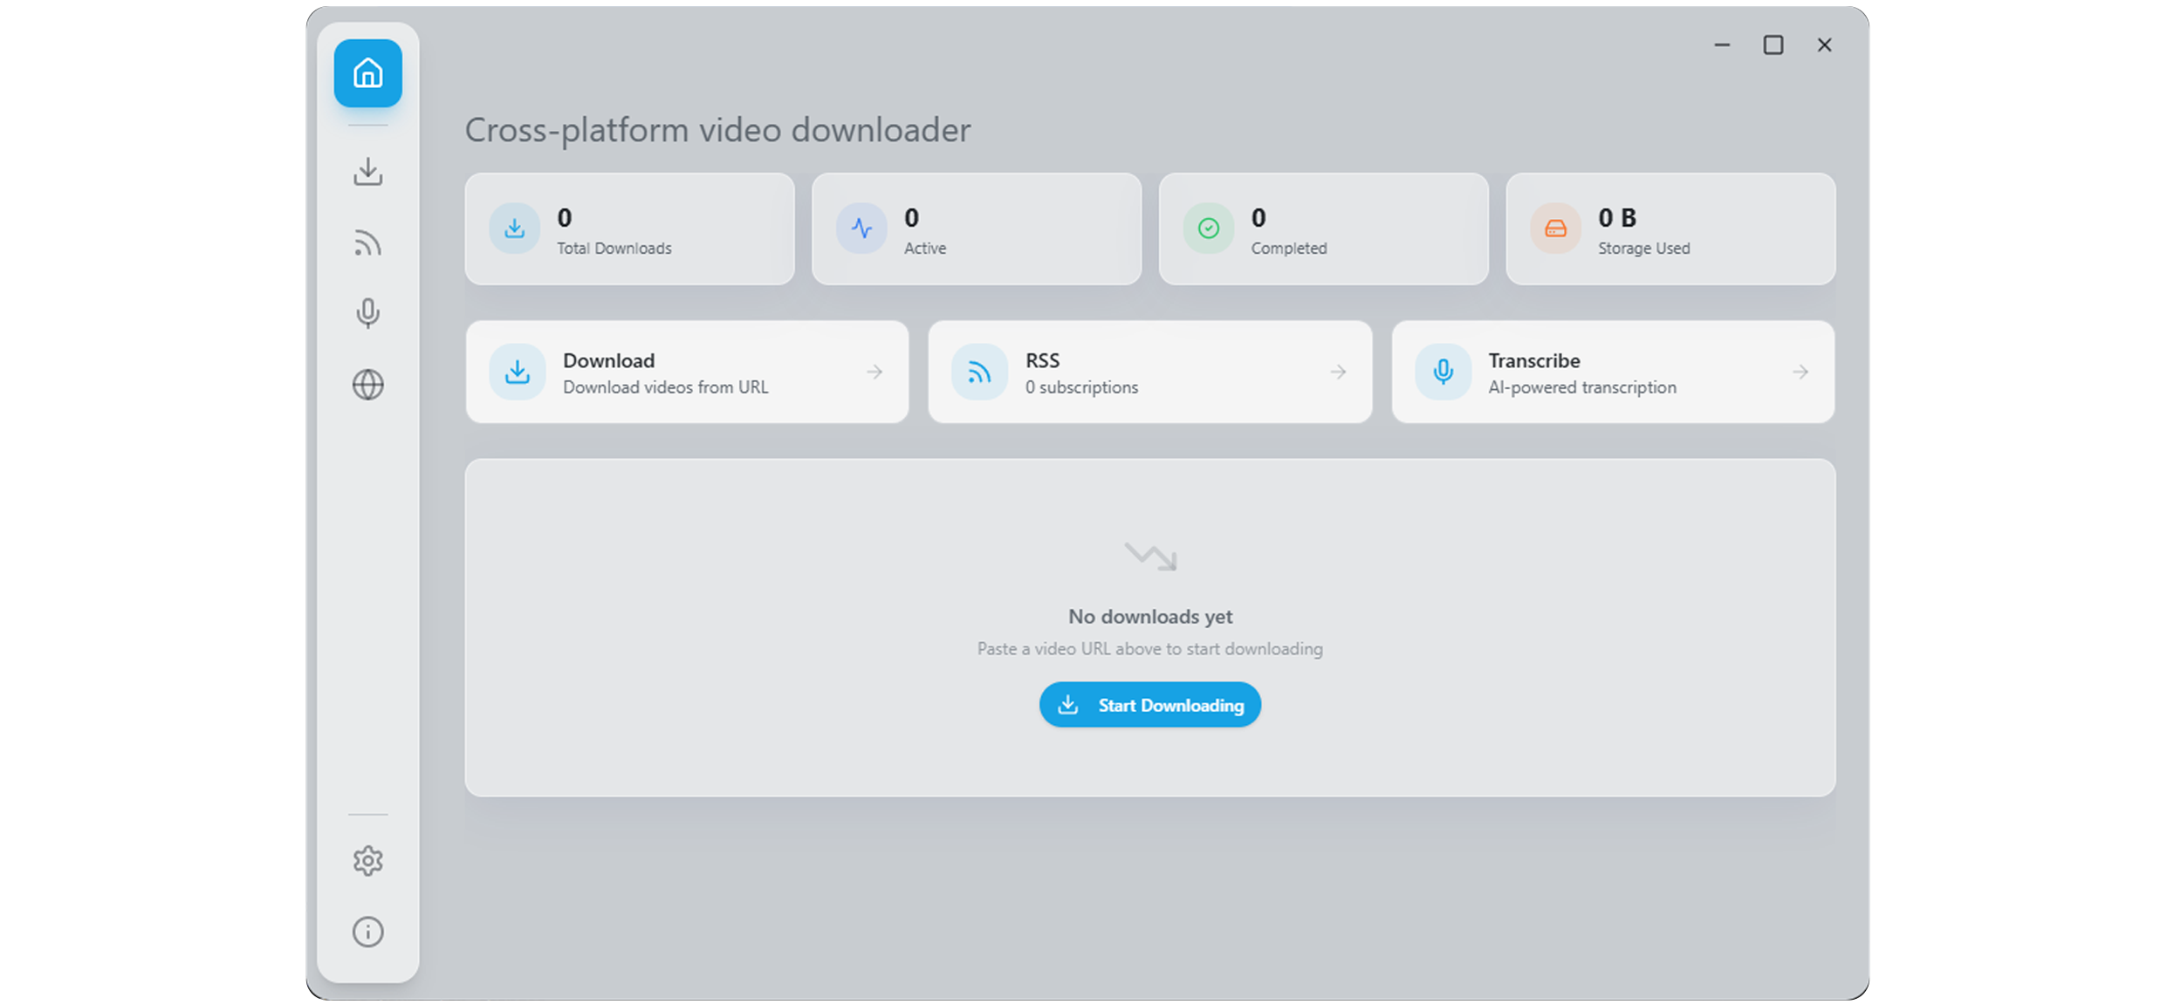Click the Total Downloads icon
The height and width of the screenshot is (1005, 2181).
(515, 229)
